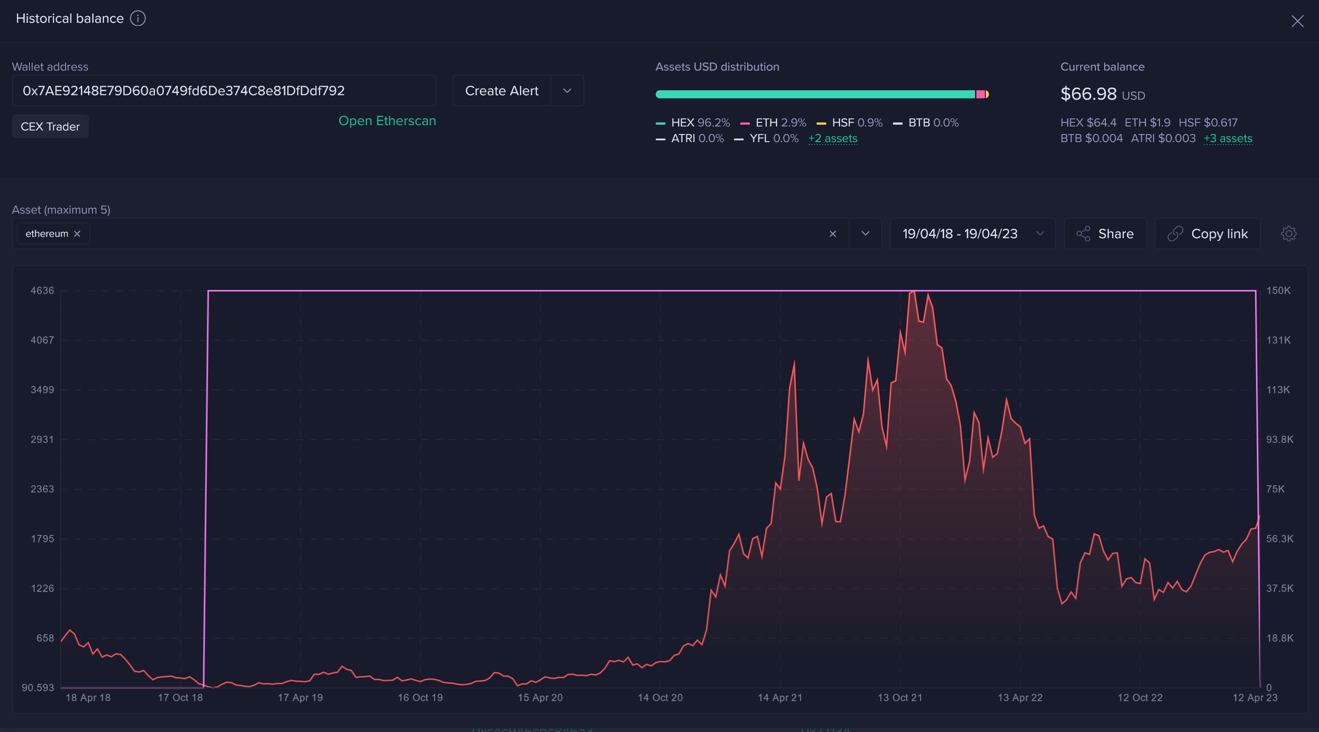Close the Historical balance panel

pyautogui.click(x=1297, y=21)
